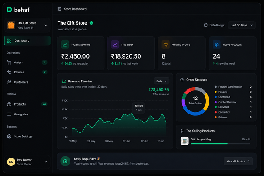
Task: Click the Returns badge showing 2
Action: [44, 72]
